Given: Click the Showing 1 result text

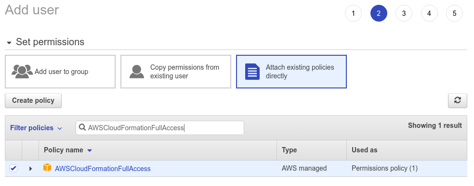Looking at the screenshot, I should click(x=434, y=125).
